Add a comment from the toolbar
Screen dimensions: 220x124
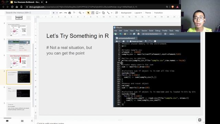(x=117, y=13)
